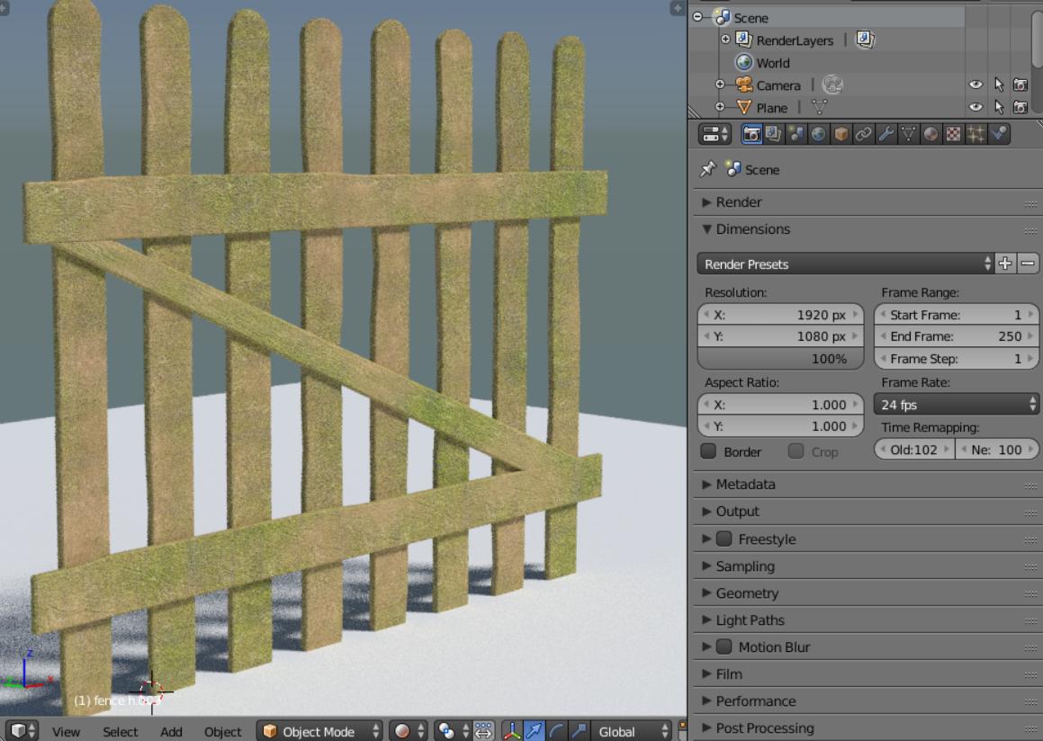Enable the Border render checkbox
This screenshot has height=741, width=1043.
709,451
